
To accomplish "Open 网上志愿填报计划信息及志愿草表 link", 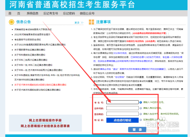I will coord(45,126).
